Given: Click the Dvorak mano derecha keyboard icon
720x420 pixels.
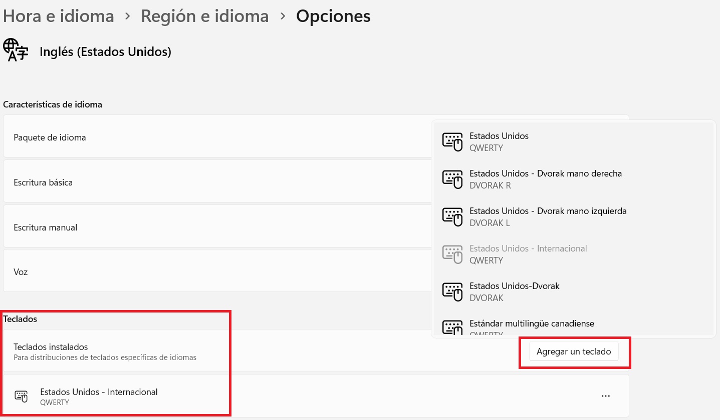Looking at the screenshot, I should [x=452, y=179].
